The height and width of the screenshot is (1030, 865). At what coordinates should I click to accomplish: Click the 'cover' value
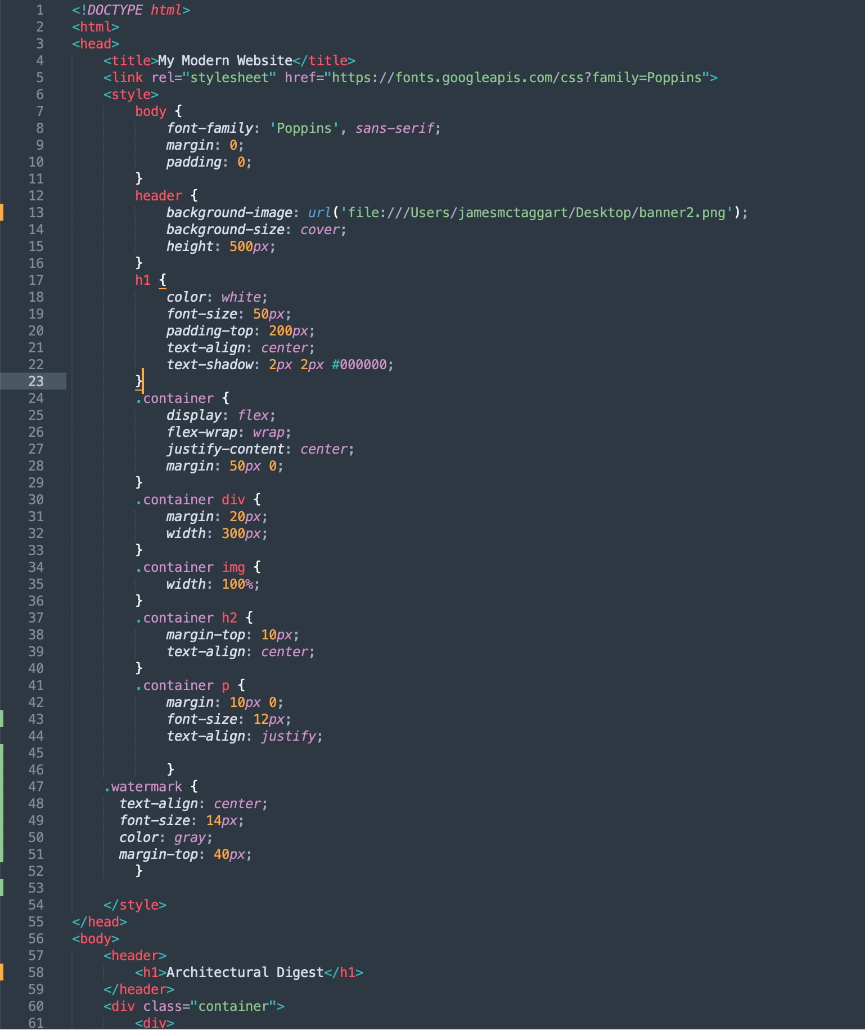[320, 229]
